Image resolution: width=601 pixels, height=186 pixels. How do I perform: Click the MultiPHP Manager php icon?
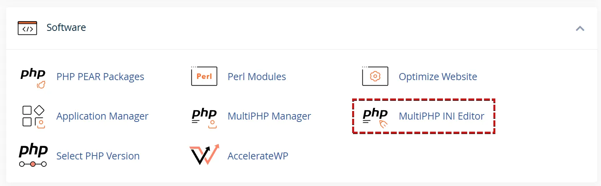pyautogui.click(x=204, y=117)
